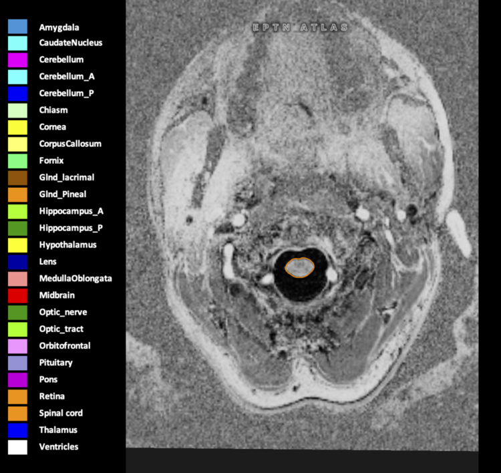Click the Cerebellum_P blue swatch
This screenshot has width=501, height=473.
[17, 94]
